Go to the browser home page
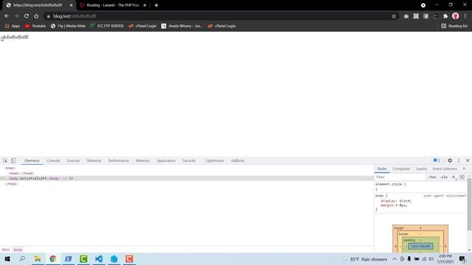Viewport: 472px width, 265px height. (x=36, y=16)
